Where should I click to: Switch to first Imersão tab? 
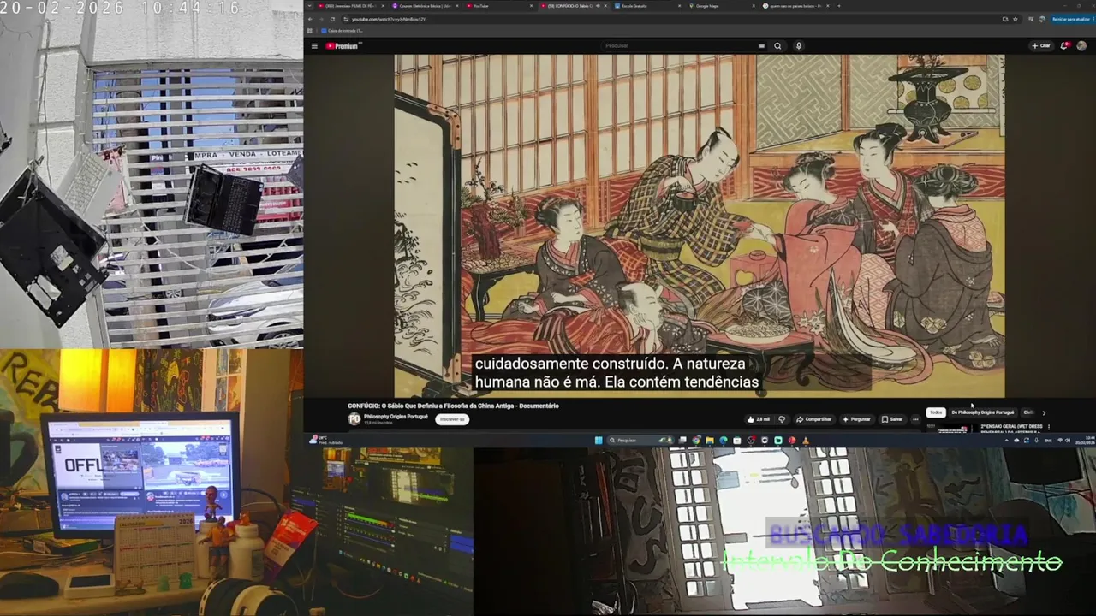coord(351,6)
